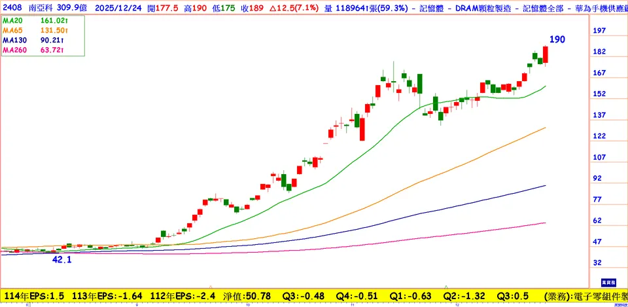
Task: Click the 197 price axis label
Action: 599,31
